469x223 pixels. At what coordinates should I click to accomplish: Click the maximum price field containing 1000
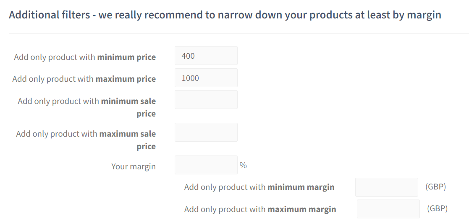pos(206,78)
